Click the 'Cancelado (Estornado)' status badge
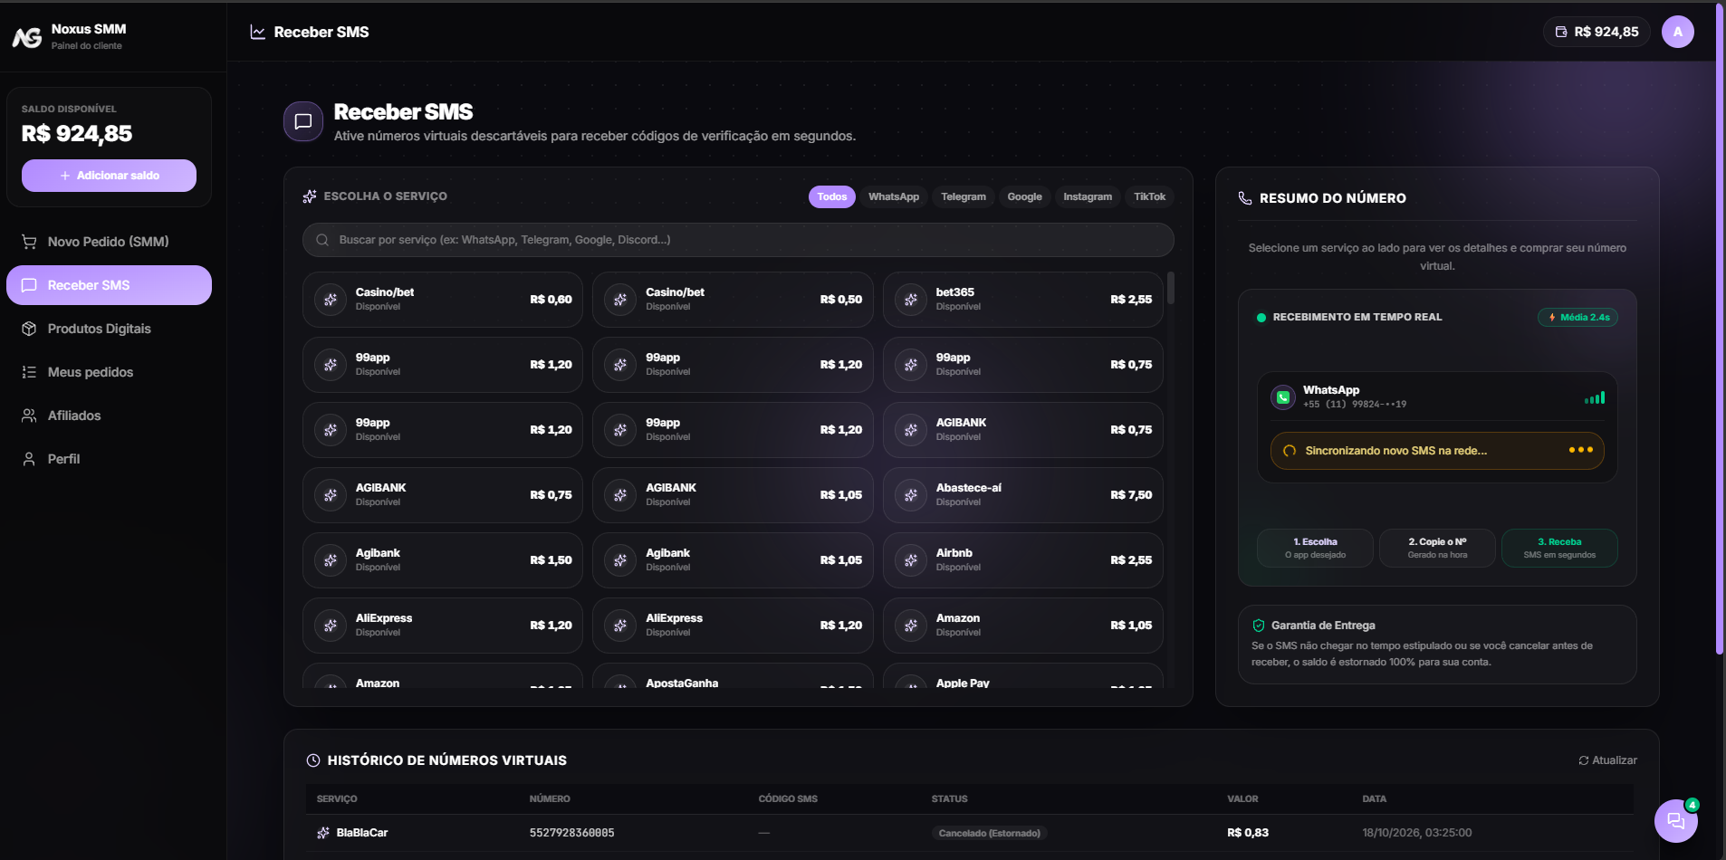 click(x=989, y=833)
